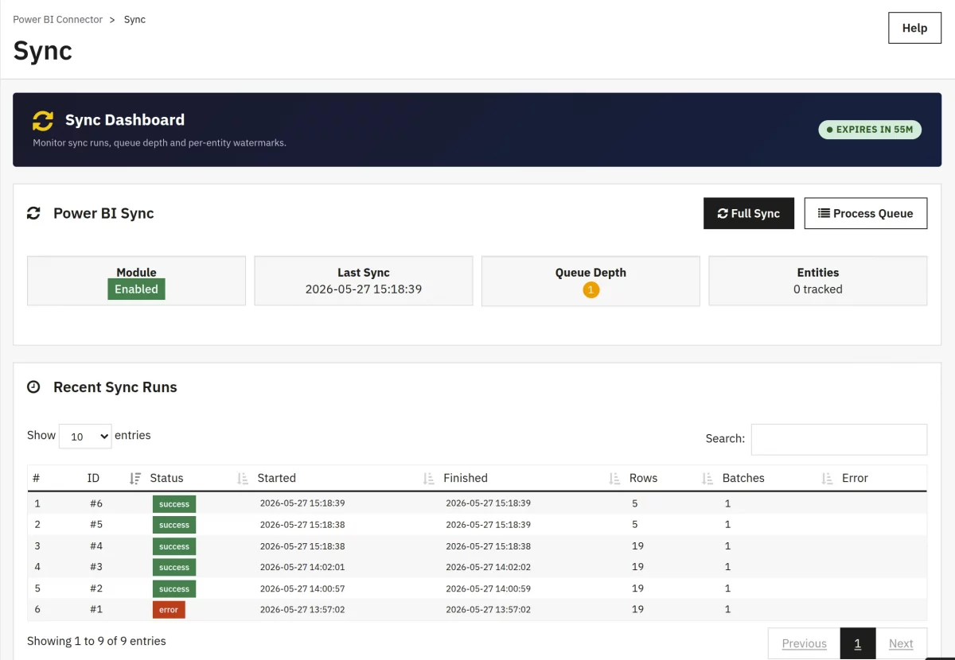Click the ID cell #1
Image resolution: width=955 pixels, height=660 pixels.
(x=96, y=609)
